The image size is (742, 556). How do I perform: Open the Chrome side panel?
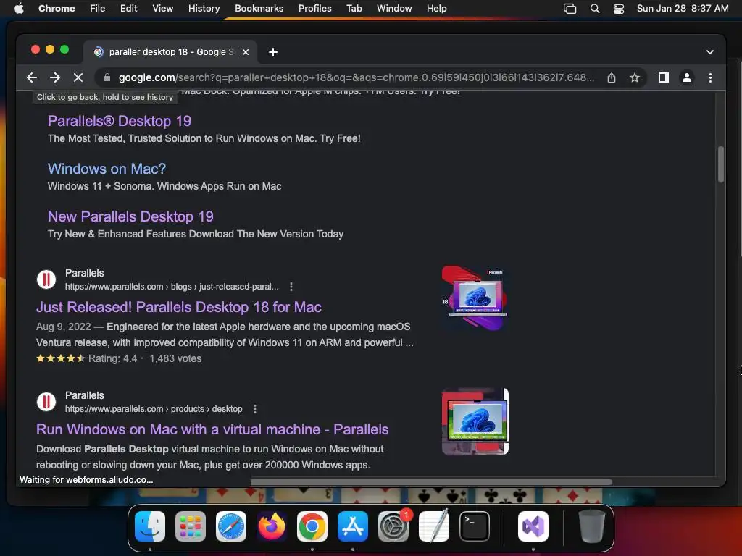tap(664, 77)
